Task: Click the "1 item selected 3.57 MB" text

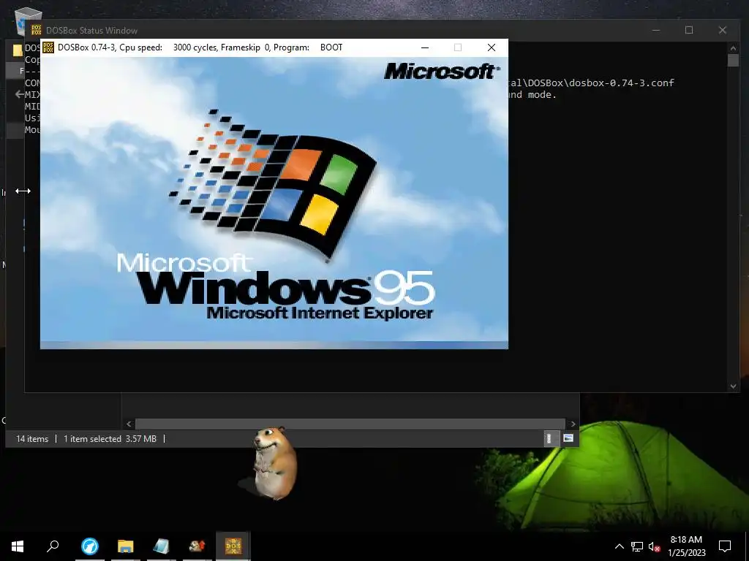Action: click(x=110, y=439)
